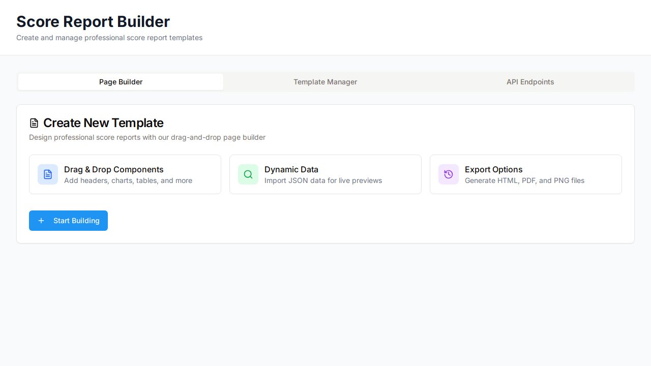Open the Template Manager tab
This screenshot has width=651, height=366.
pyautogui.click(x=325, y=82)
